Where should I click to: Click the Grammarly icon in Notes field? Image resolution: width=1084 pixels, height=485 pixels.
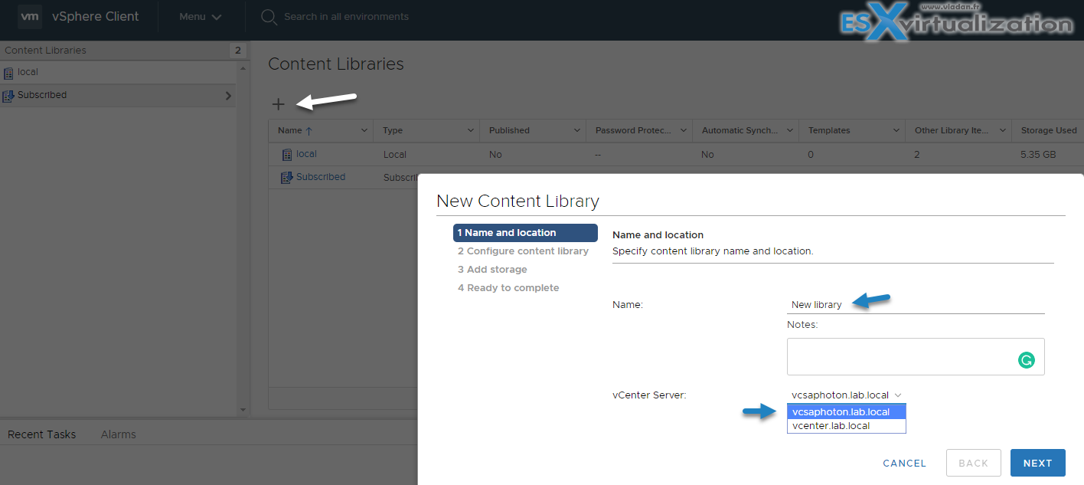1027,360
